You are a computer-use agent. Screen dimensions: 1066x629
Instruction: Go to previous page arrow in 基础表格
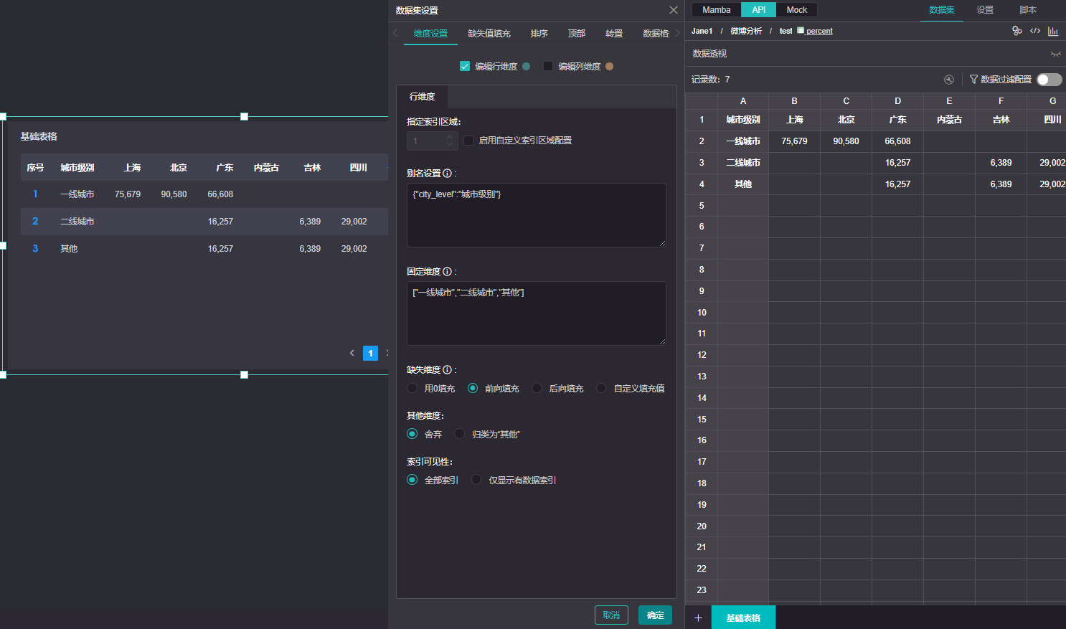(x=352, y=353)
